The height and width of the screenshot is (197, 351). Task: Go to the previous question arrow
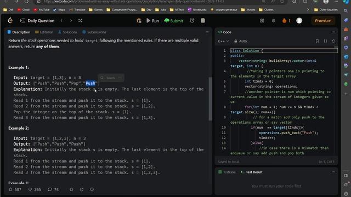[61, 21]
